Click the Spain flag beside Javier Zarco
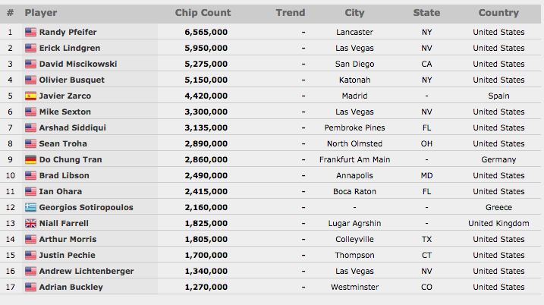This screenshot has height=305, width=544. (30, 96)
